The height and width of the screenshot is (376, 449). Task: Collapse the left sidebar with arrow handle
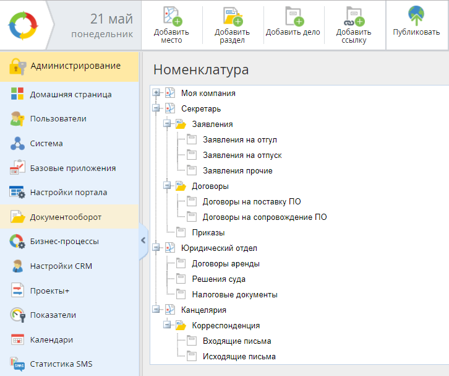coord(143,240)
